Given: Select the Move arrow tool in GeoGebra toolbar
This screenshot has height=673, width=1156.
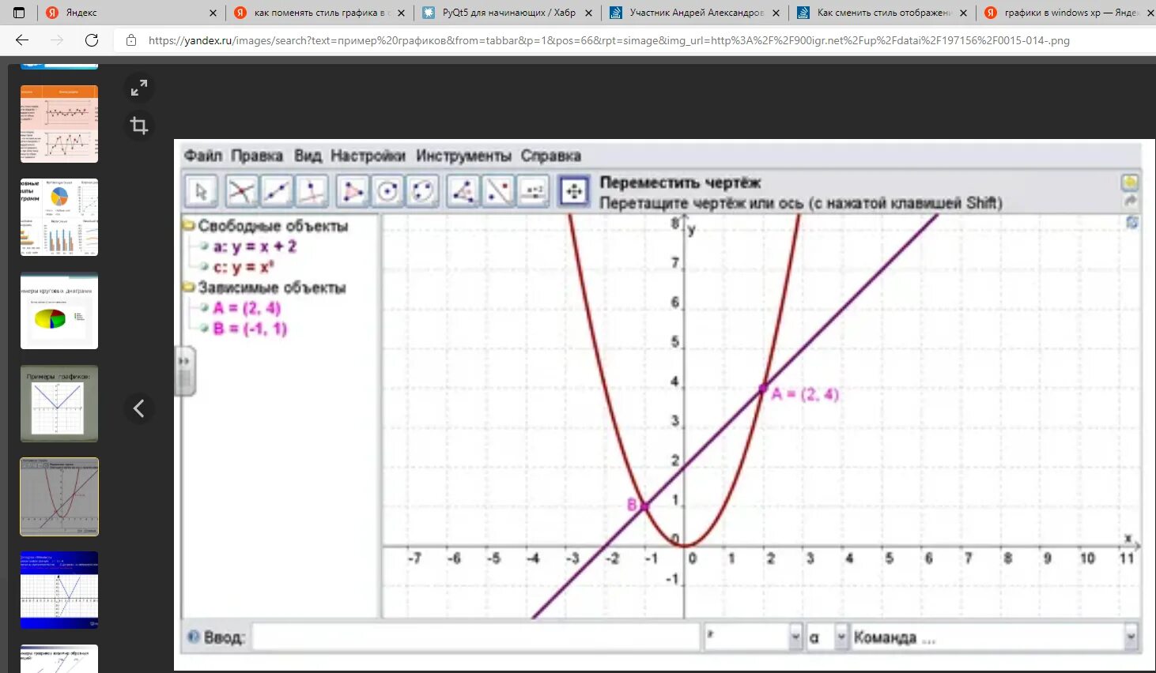Looking at the screenshot, I should click(x=202, y=191).
